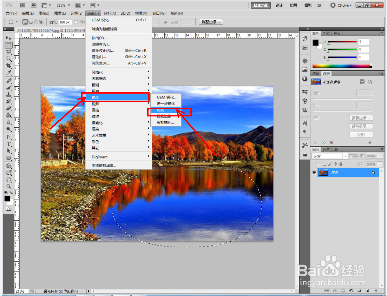This screenshot has height=296, width=387.
Task: Choose New selection mode in options bar
Action: coord(25,22)
